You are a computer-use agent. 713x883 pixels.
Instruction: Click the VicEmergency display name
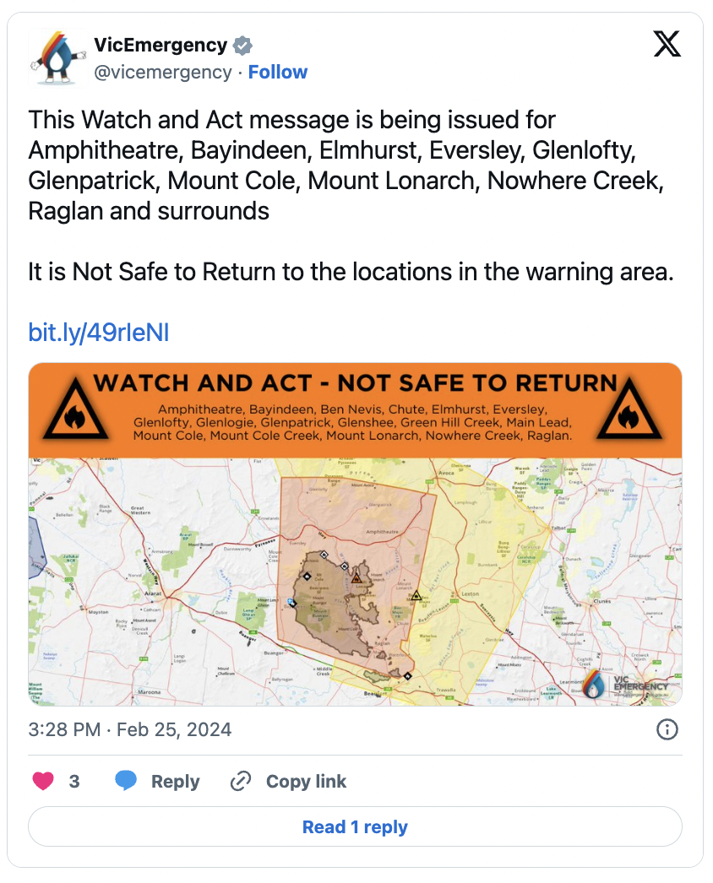pyautogui.click(x=161, y=46)
